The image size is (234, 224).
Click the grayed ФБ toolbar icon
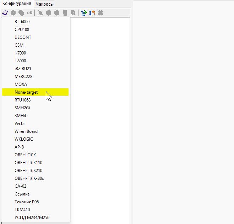pos(29,13)
